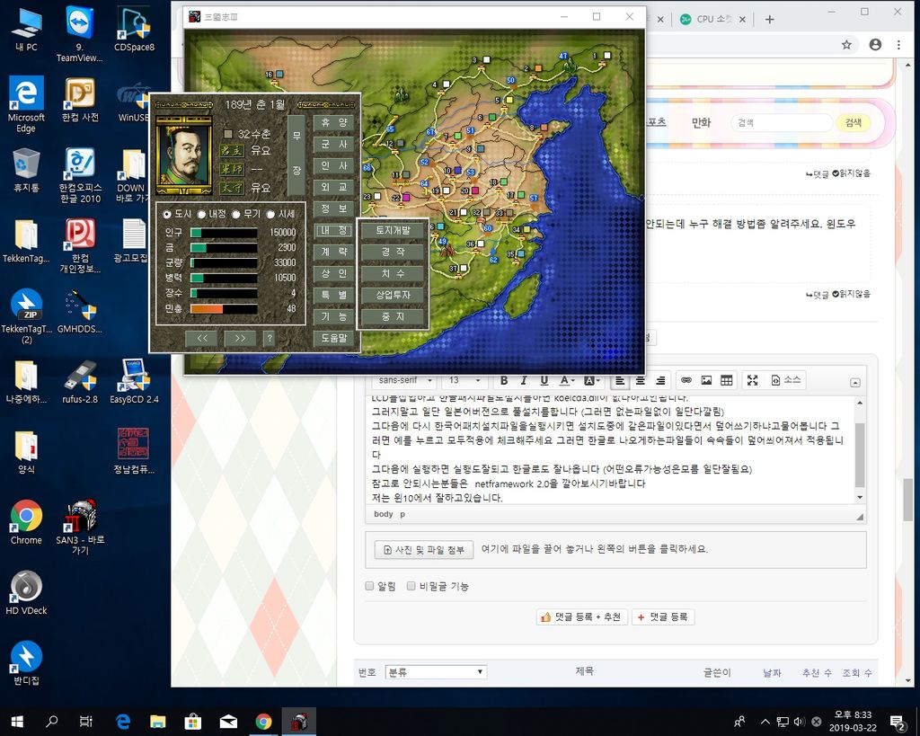
Task: Insert an image using the editor toolbar
Action: [706, 381]
